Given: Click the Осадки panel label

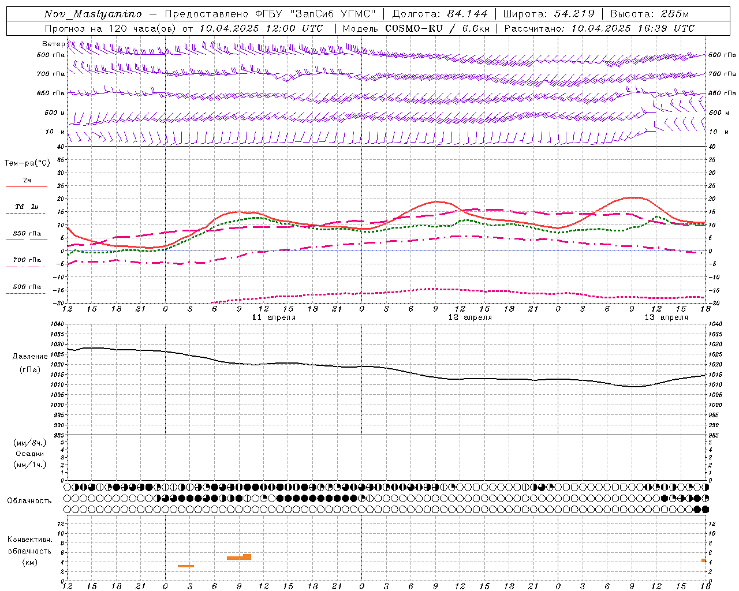Looking at the screenshot, I should [x=30, y=454].
